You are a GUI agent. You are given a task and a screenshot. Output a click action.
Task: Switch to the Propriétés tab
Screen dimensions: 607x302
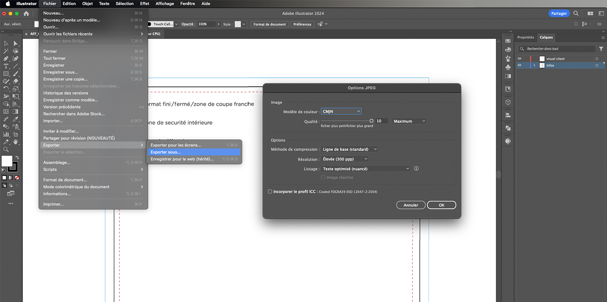pyautogui.click(x=525, y=38)
